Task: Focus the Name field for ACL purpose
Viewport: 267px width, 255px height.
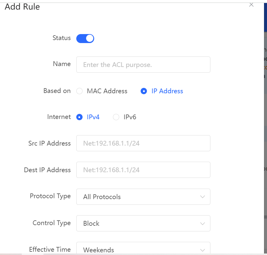Action: [143, 65]
